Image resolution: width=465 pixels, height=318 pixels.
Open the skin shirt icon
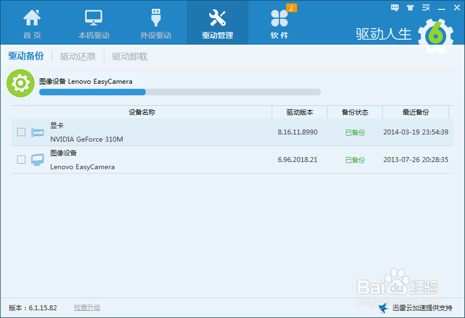tap(410, 8)
